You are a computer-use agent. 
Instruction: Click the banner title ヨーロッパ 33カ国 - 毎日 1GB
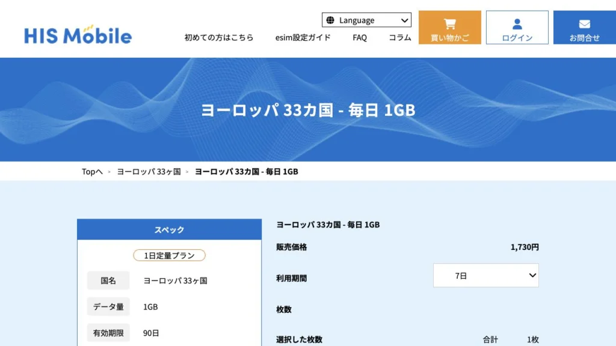point(308,110)
